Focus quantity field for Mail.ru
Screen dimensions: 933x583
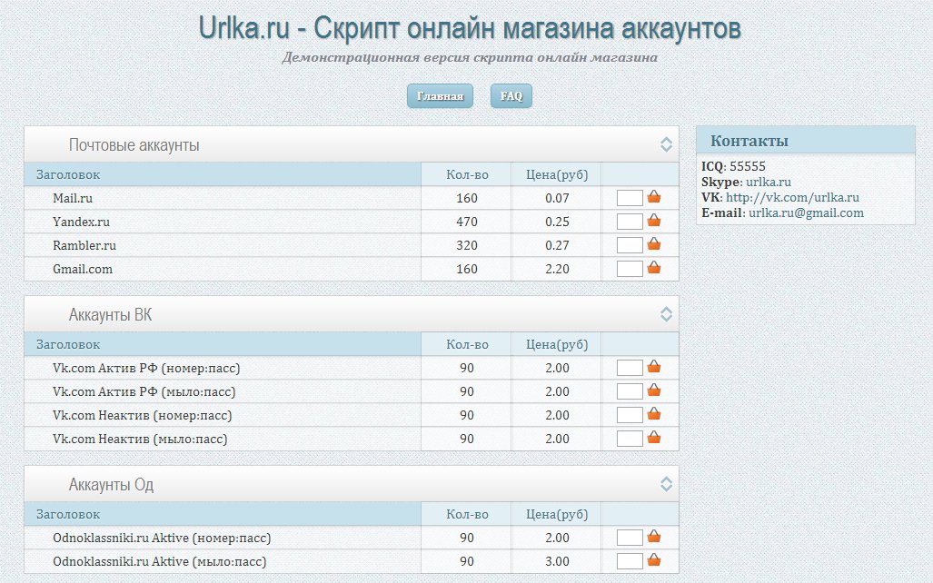coord(630,198)
